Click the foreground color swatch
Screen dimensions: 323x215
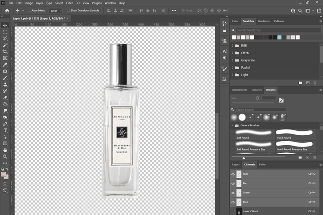click(x=3, y=174)
